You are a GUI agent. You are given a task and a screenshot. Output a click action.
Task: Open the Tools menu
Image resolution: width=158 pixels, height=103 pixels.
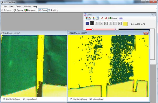point(18,6)
